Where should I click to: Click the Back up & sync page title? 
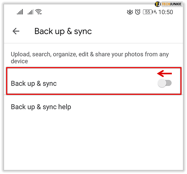tap(63, 31)
